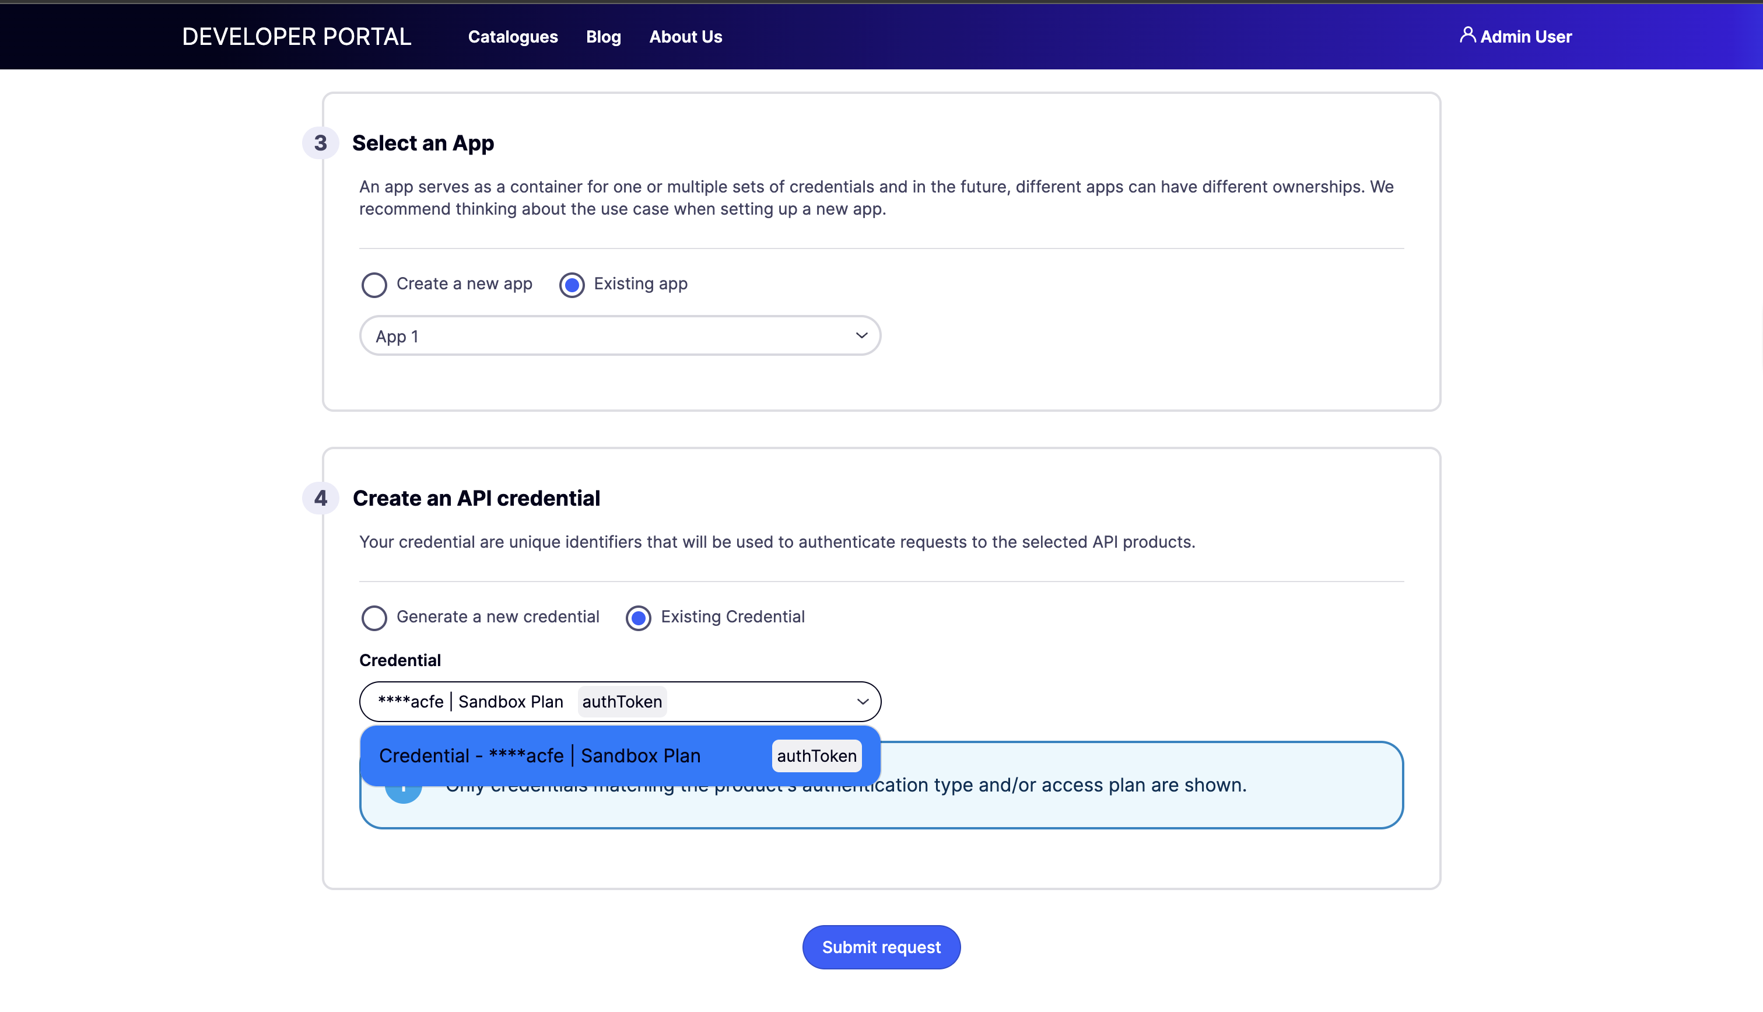Viewport: 1763px width, 1012px height.
Task: Click the chevron on the Credential dropdown
Action: tap(862, 701)
